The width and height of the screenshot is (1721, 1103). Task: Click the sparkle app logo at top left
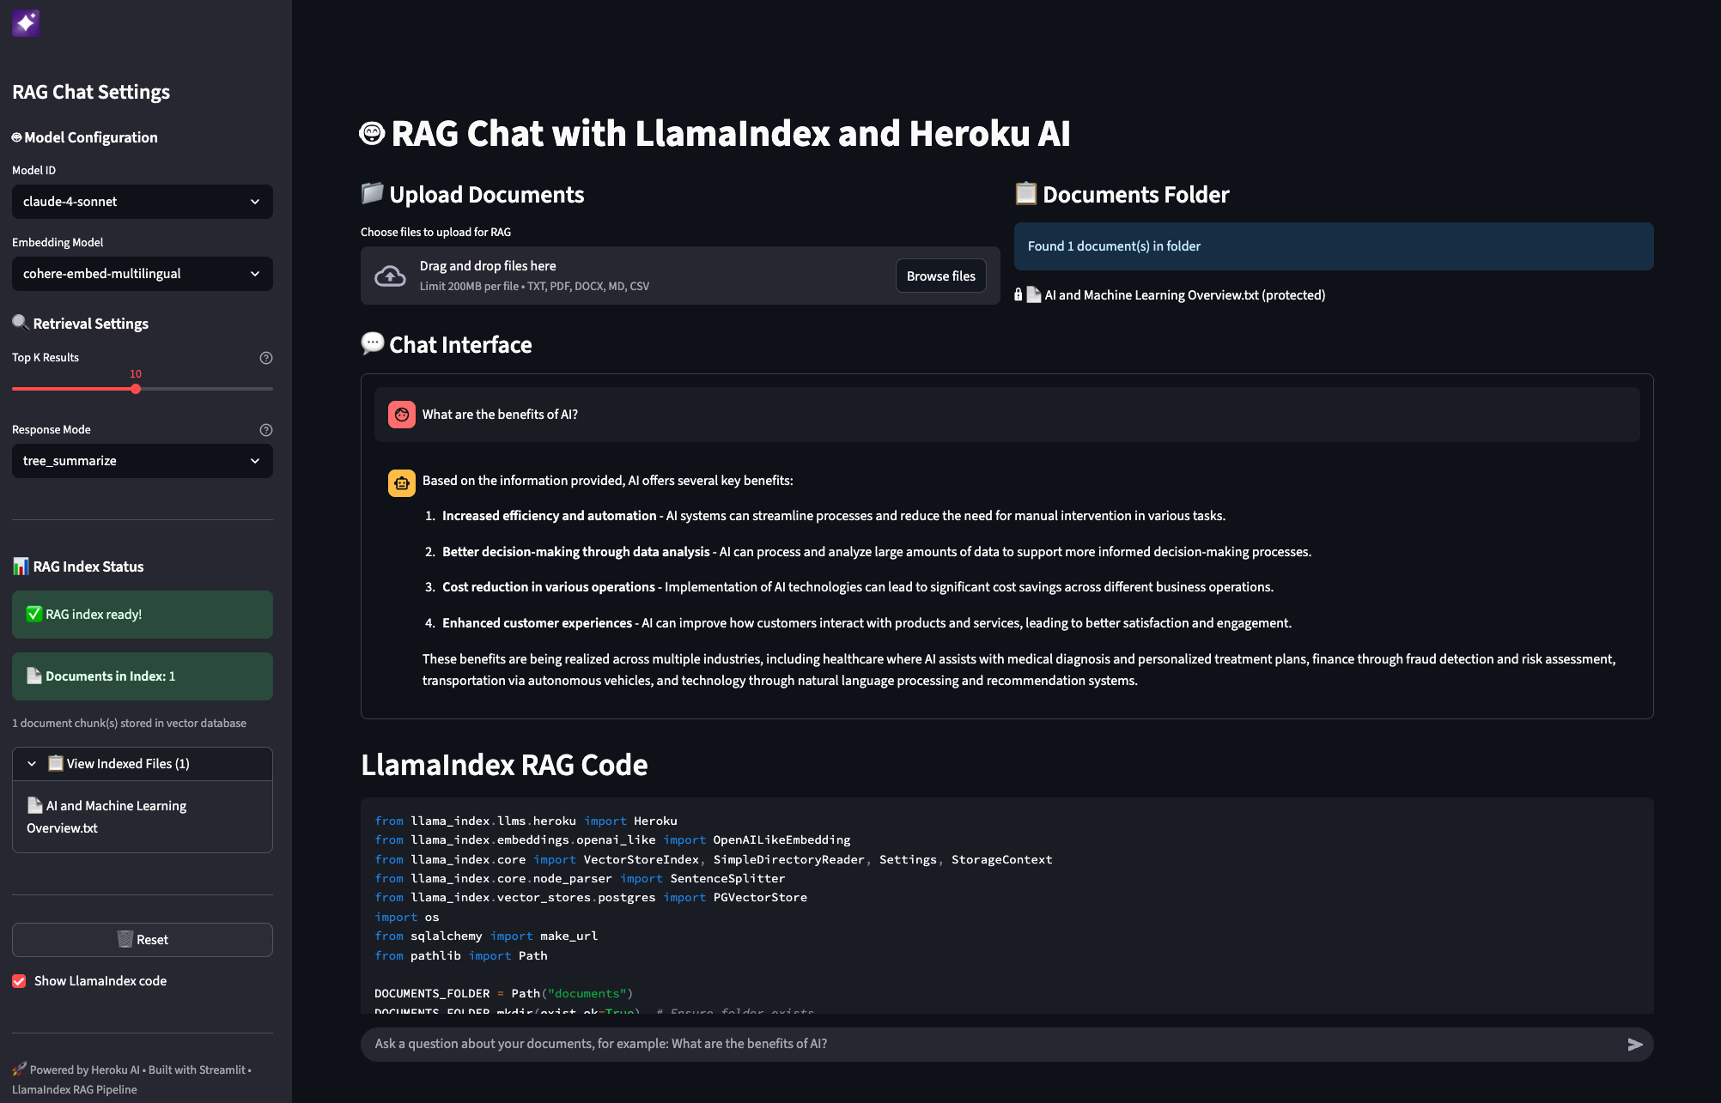(25, 23)
